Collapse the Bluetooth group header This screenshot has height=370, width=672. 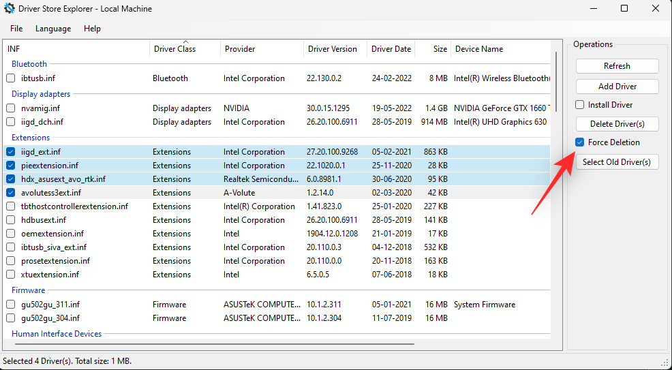29,64
